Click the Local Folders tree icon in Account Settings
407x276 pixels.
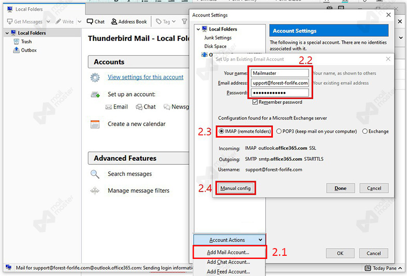(205, 29)
